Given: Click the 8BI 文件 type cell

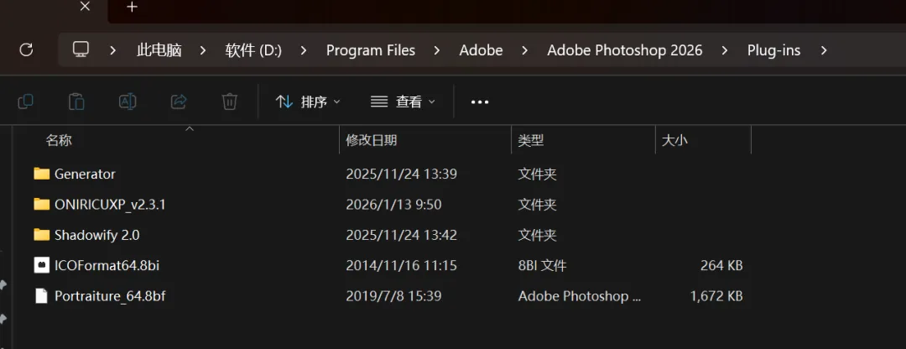Looking at the screenshot, I should pos(542,265).
